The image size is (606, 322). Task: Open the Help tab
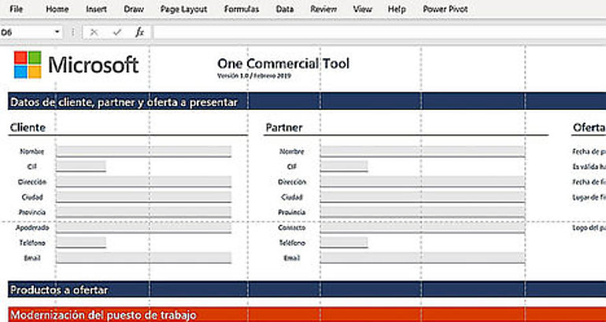coord(397,9)
